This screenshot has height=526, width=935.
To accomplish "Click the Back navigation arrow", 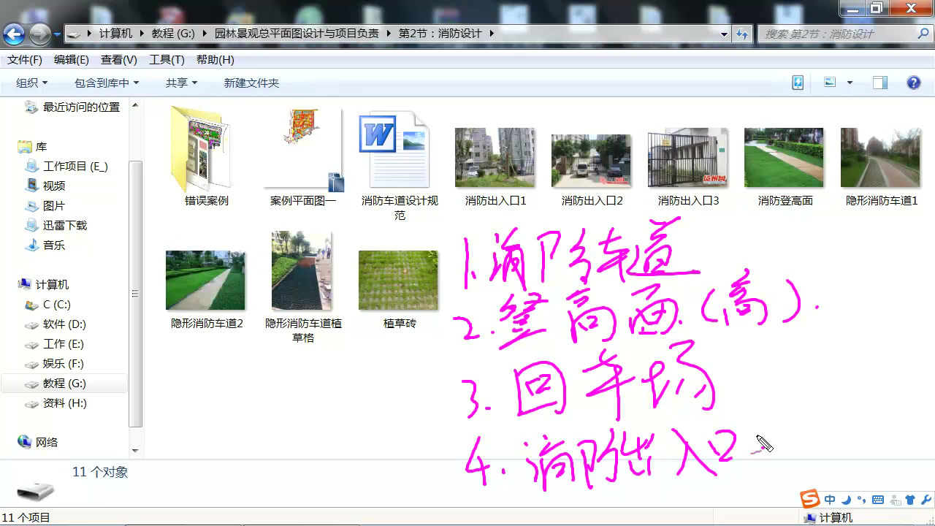I will pyautogui.click(x=14, y=34).
